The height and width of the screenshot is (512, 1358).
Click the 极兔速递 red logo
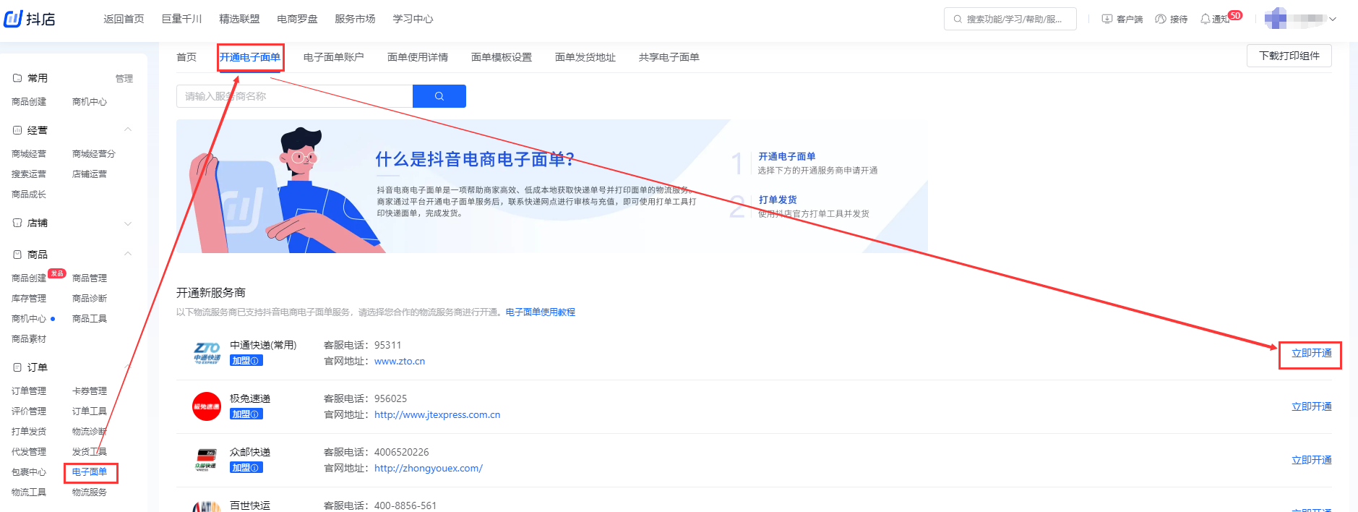(207, 406)
